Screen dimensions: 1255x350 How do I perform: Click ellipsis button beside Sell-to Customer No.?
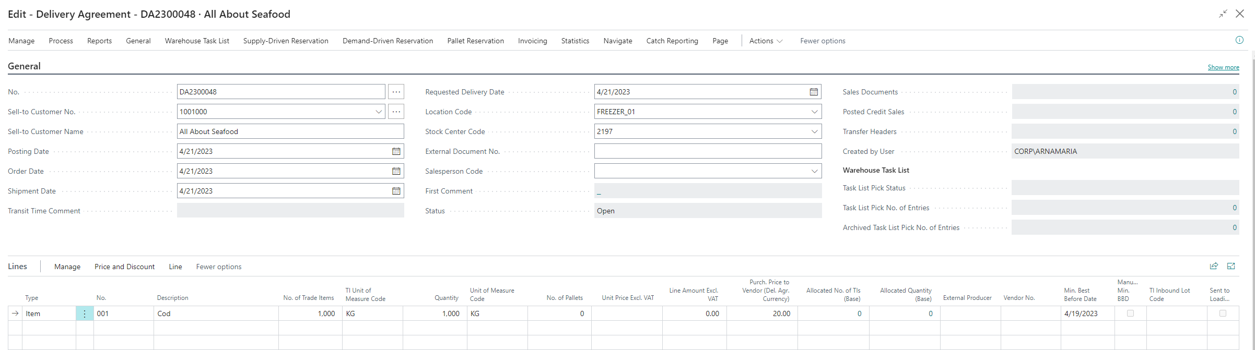pos(396,112)
